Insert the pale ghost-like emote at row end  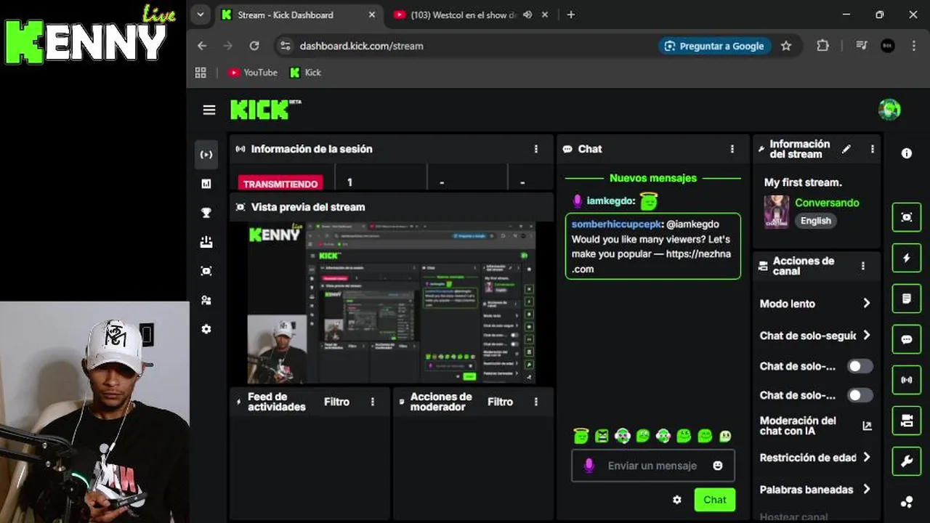(x=725, y=436)
